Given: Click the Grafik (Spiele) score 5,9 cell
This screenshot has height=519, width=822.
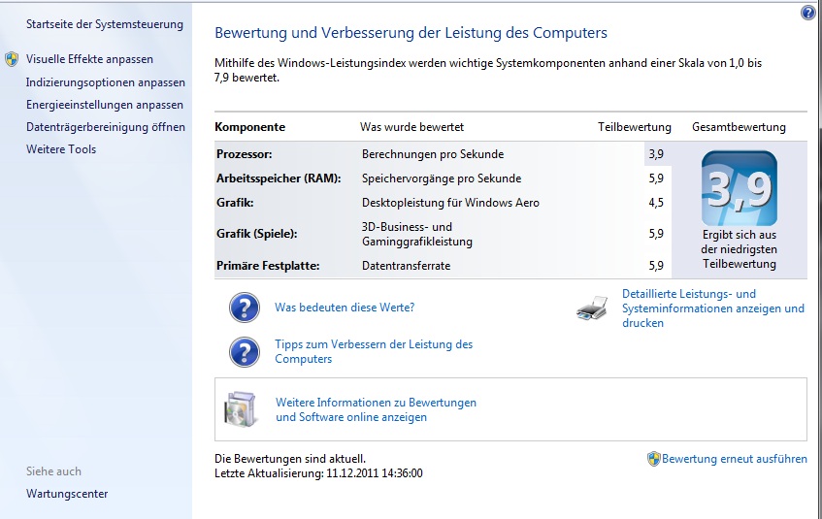Looking at the screenshot, I should coord(656,234).
